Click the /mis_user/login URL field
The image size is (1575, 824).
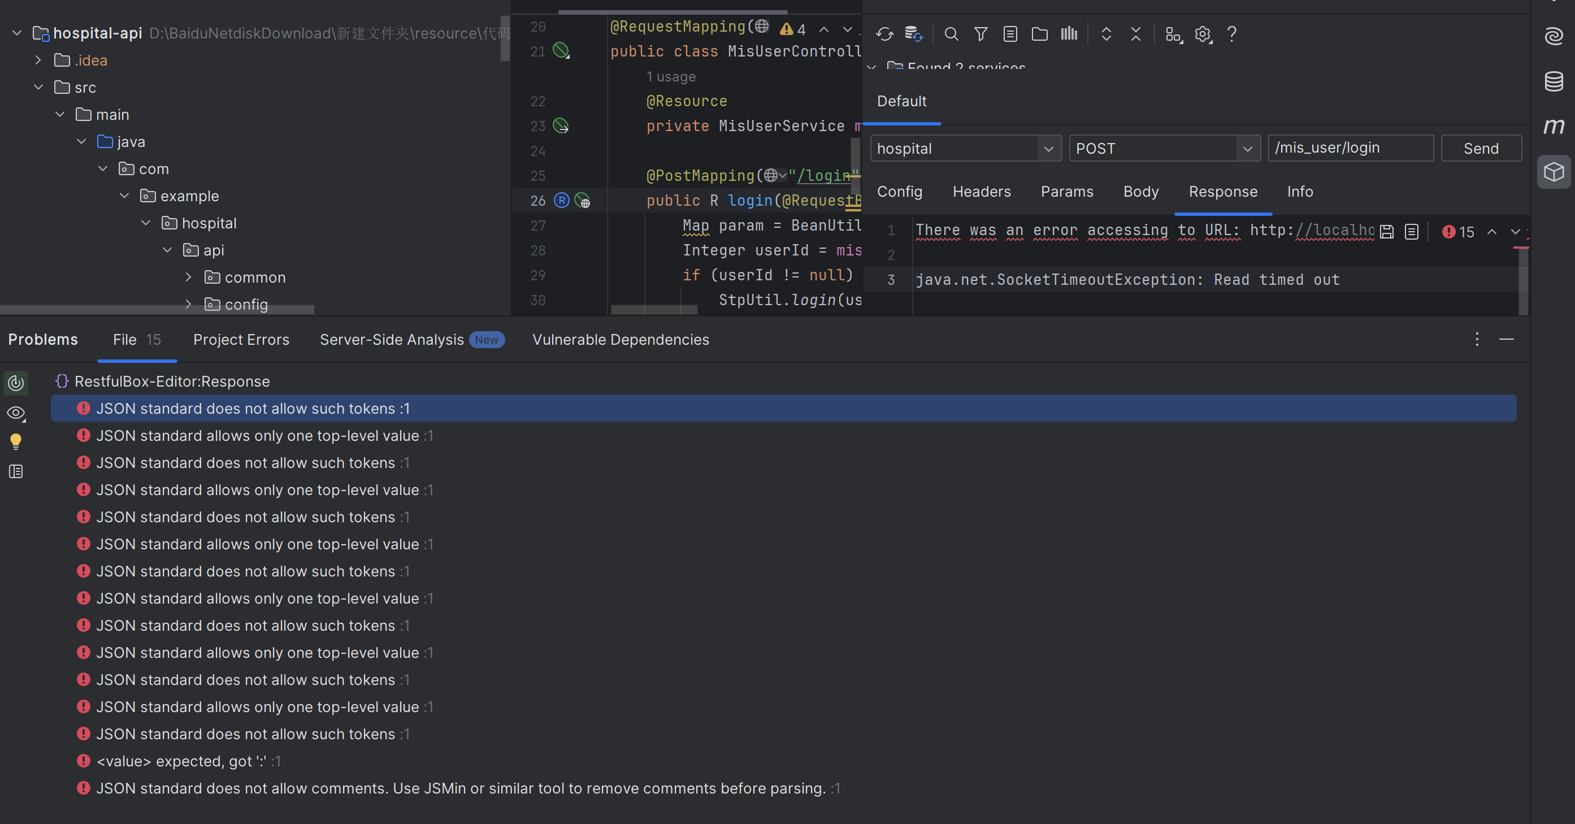pyautogui.click(x=1351, y=149)
